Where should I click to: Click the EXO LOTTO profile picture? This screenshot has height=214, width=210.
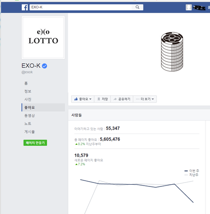tap(43, 38)
